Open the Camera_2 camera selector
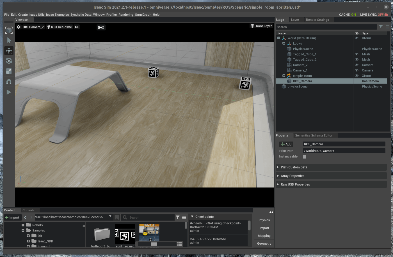This screenshot has height=257, width=393. pos(34,27)
